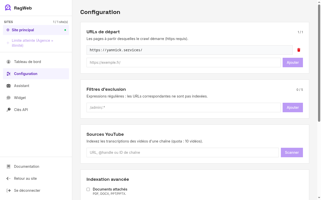Screen dimensions: 321x200
Task: Click the RagWeb brand name
Action: coord(23,8)
